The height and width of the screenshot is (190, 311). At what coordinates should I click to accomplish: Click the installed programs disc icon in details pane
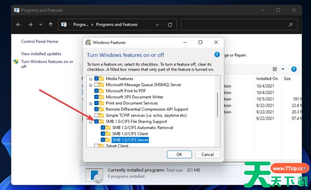tap(94, 175)
